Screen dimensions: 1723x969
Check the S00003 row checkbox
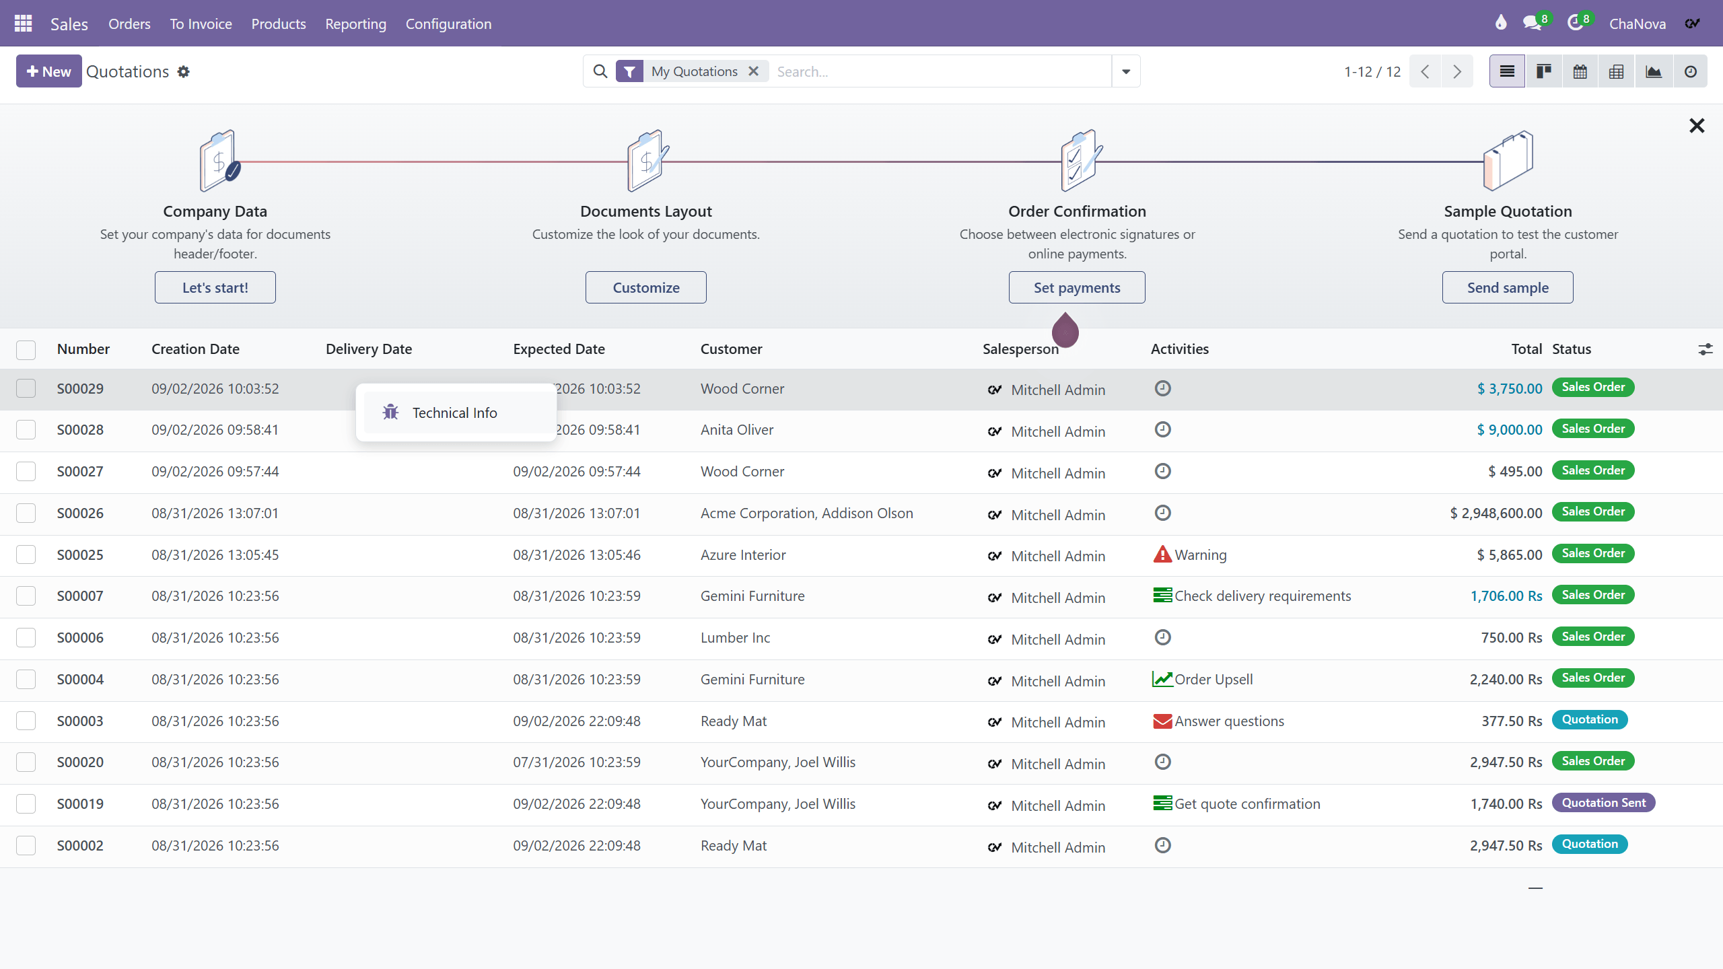point(26,721)
